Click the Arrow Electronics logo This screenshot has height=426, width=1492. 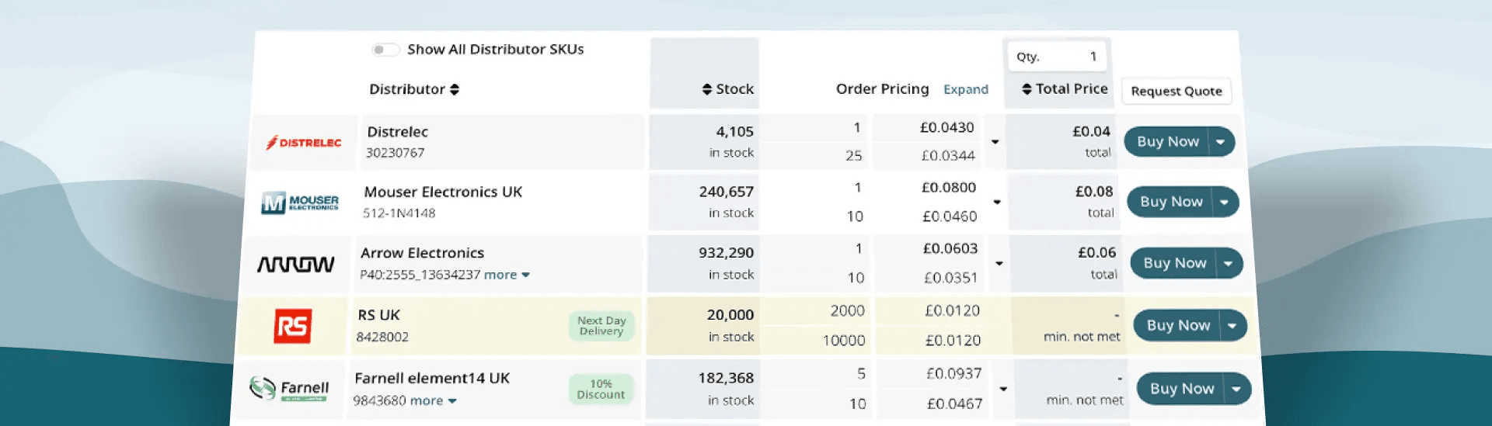tap(296, 265)
